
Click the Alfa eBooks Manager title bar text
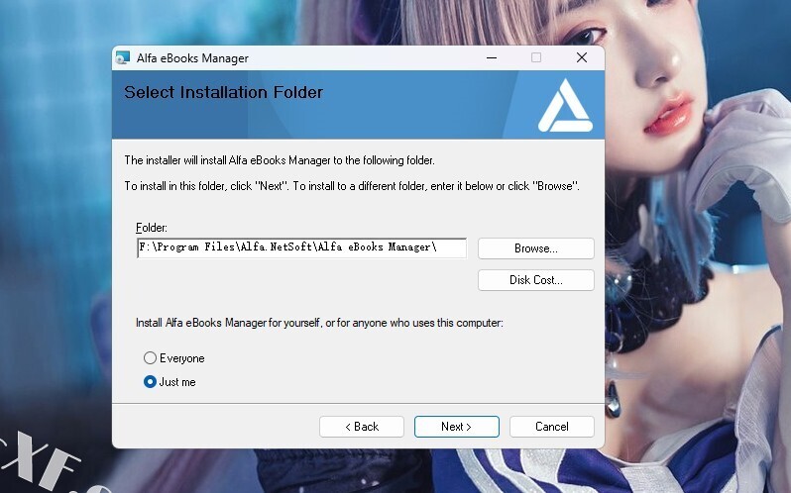click(x=195, y=58)
